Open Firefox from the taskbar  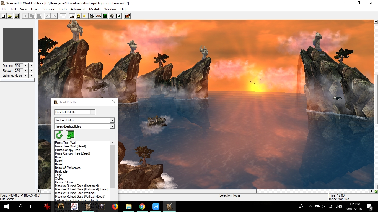pos(115,206)
